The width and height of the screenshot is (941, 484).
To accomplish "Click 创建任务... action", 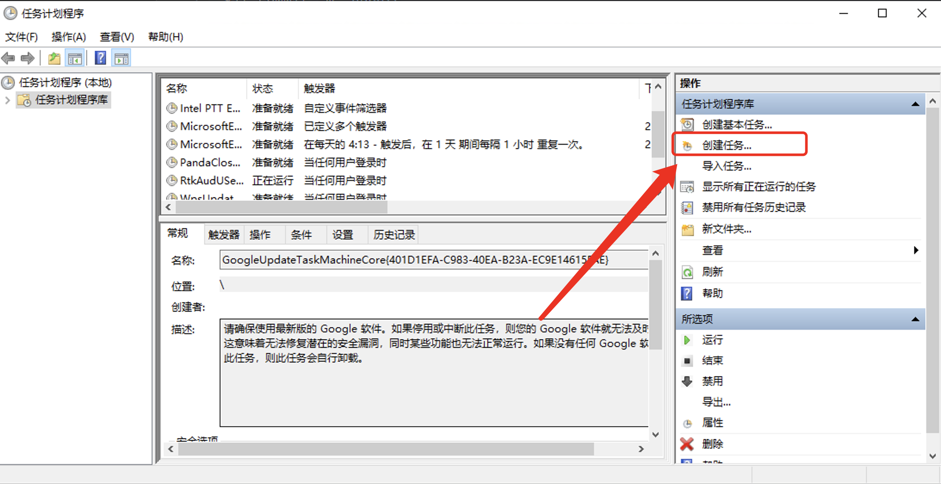I will [727, 146].
